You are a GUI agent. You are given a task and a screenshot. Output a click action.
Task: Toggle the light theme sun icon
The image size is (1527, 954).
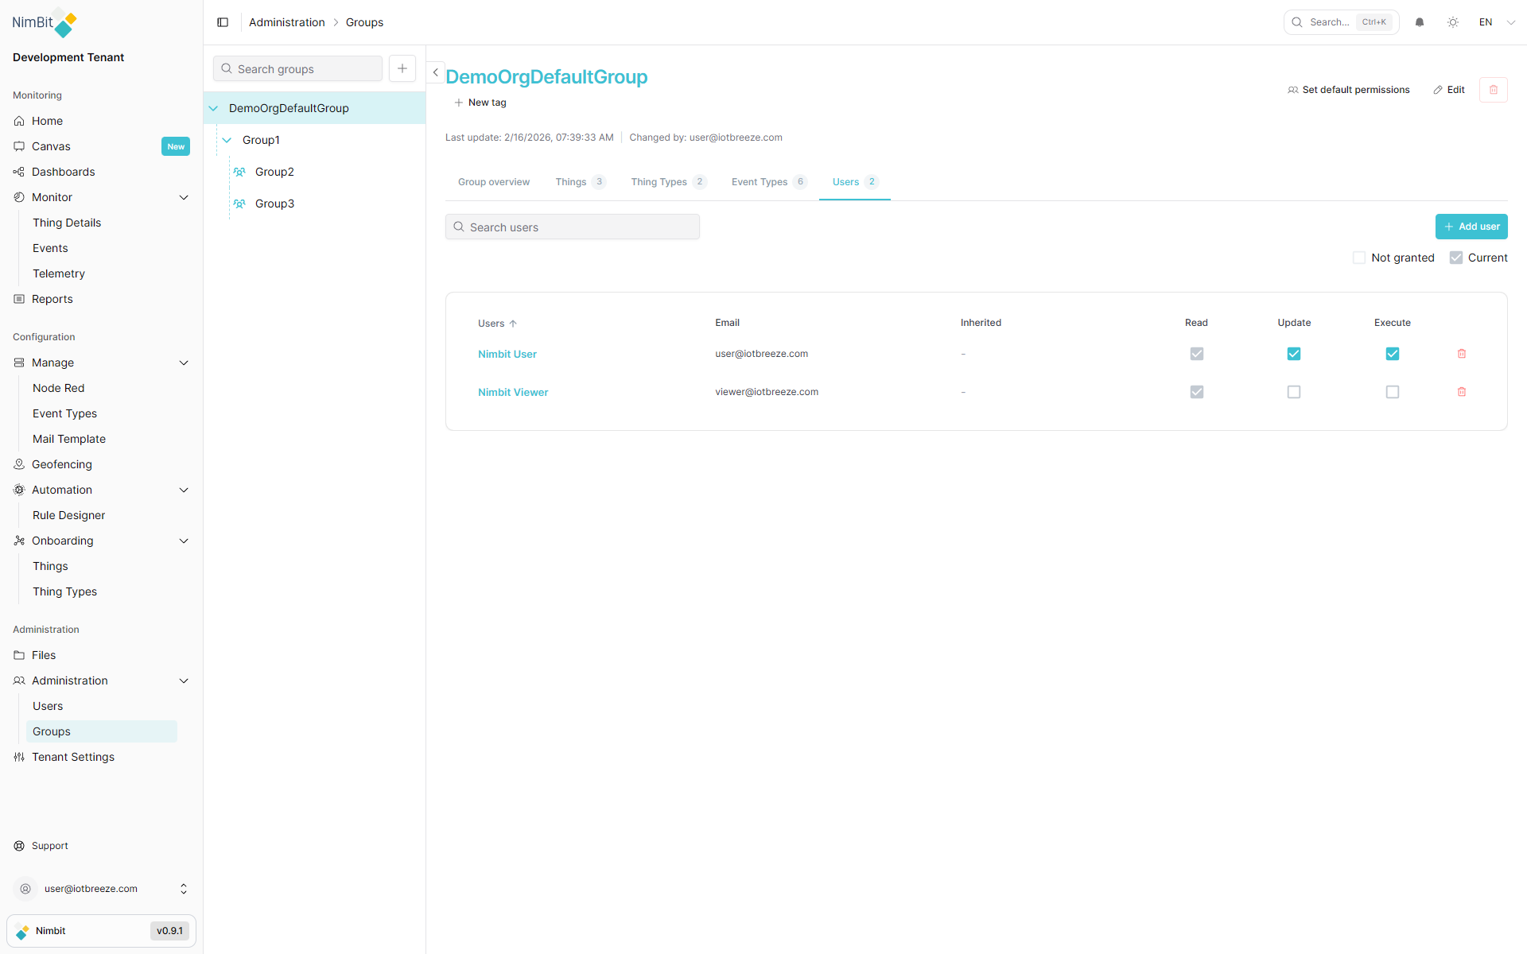pos(1453,22)
